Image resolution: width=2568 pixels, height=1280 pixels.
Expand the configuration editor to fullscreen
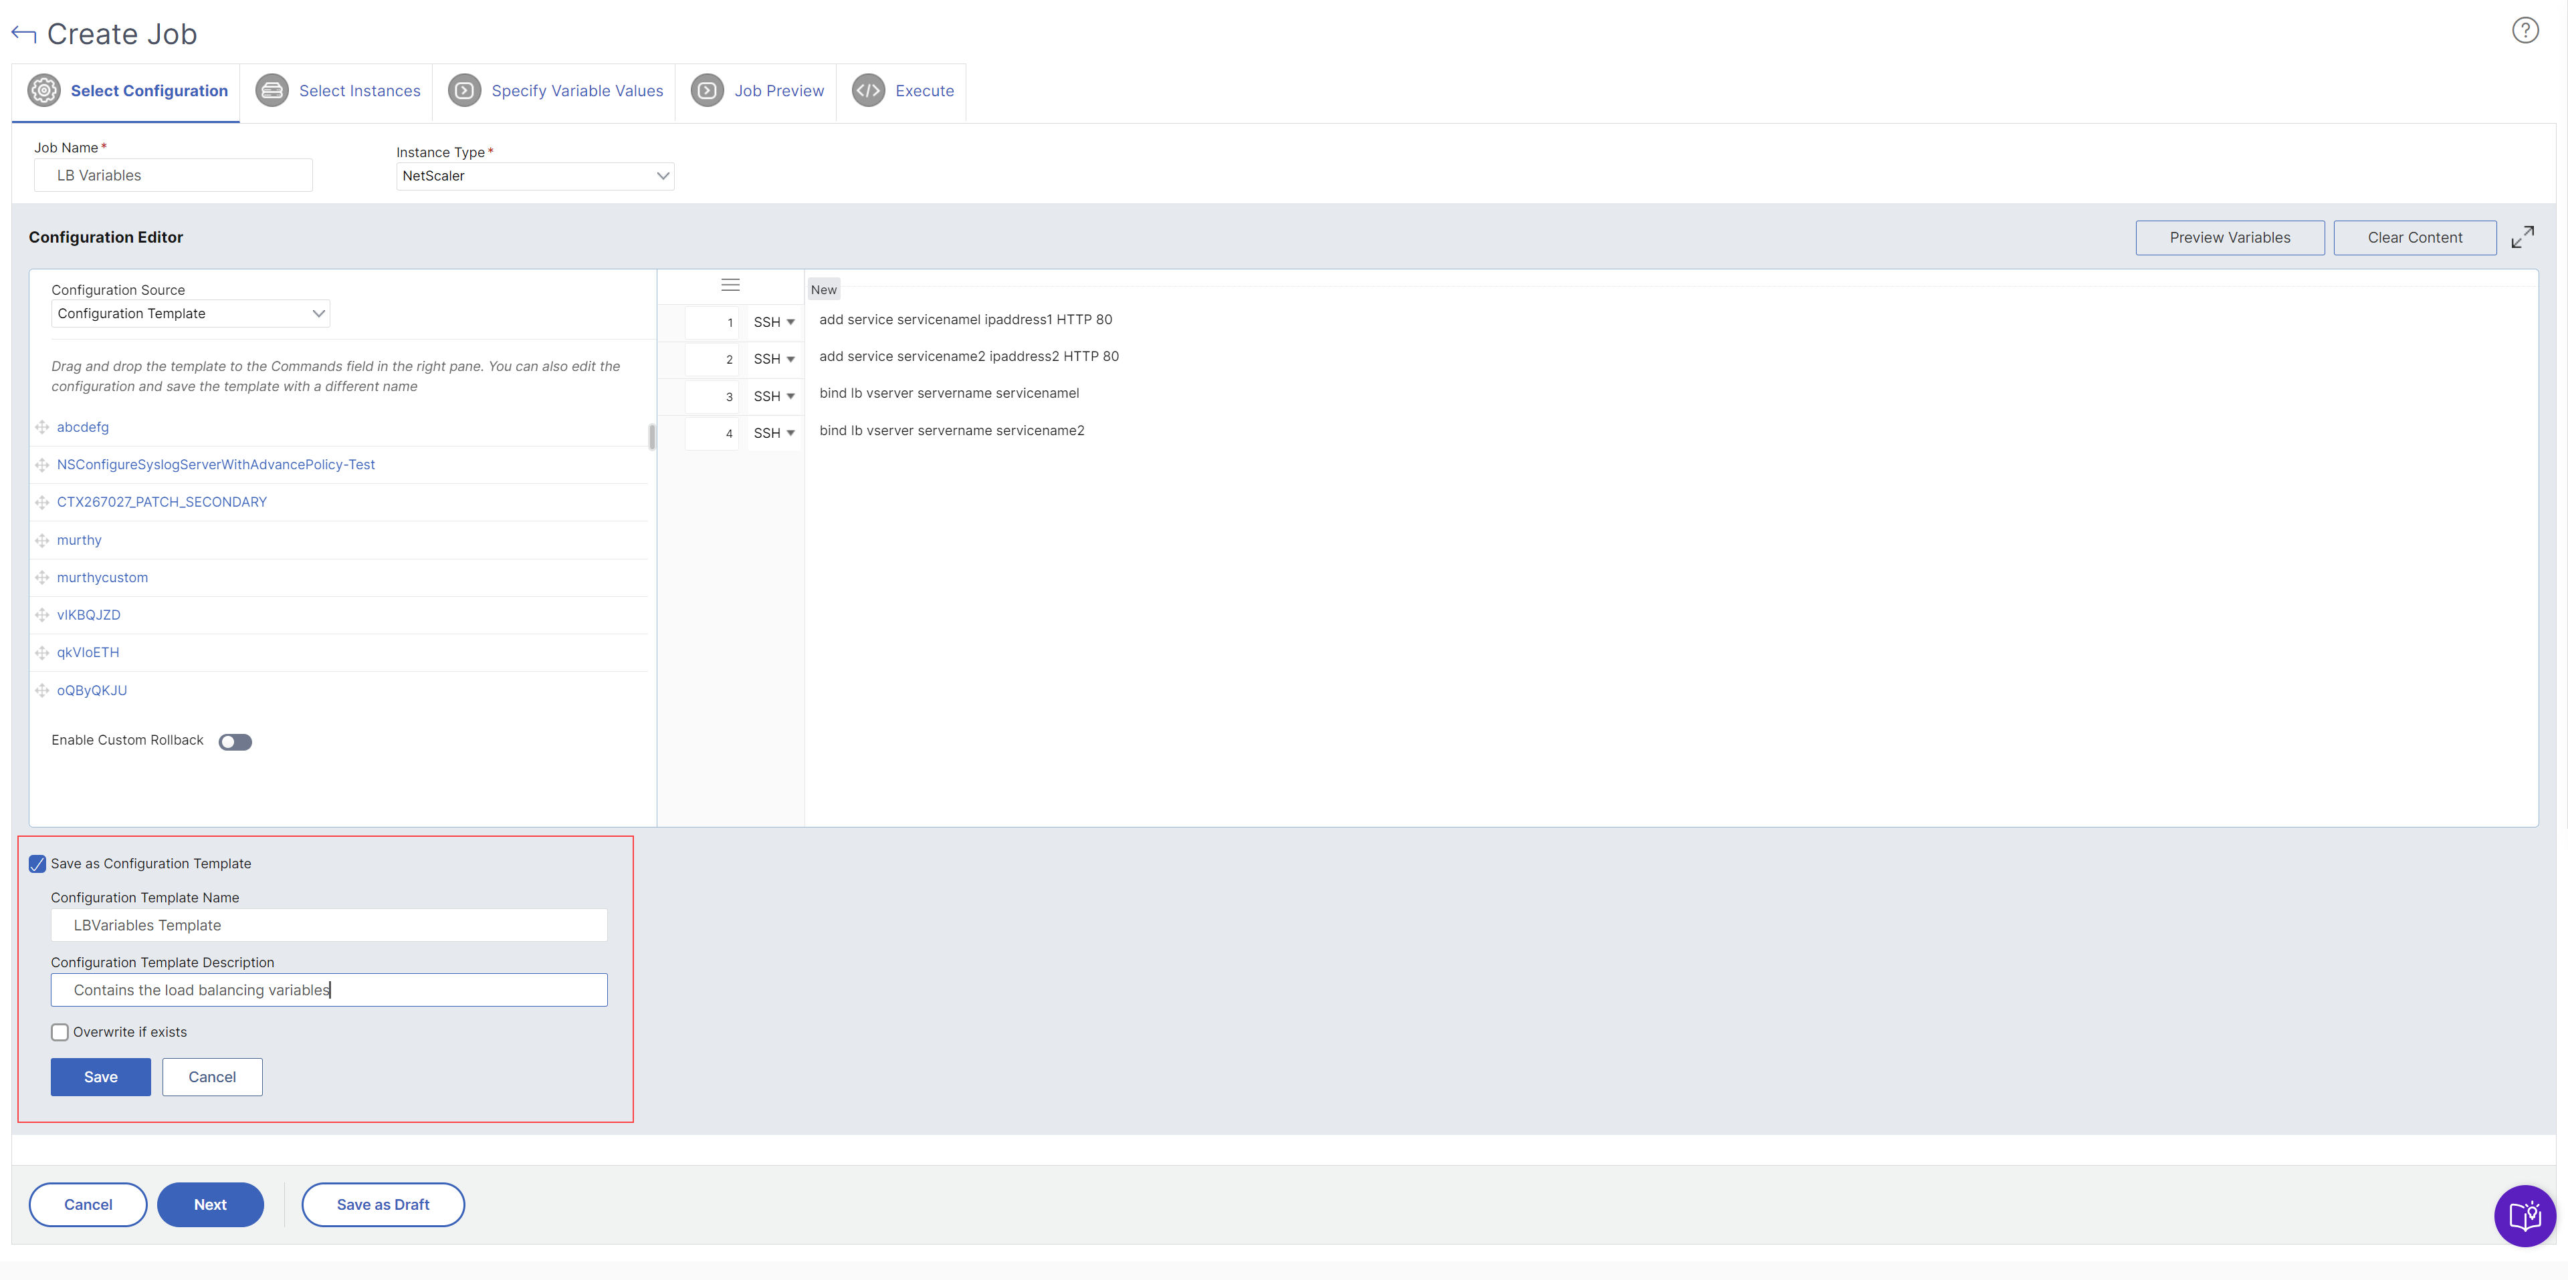click(2522, 237)
